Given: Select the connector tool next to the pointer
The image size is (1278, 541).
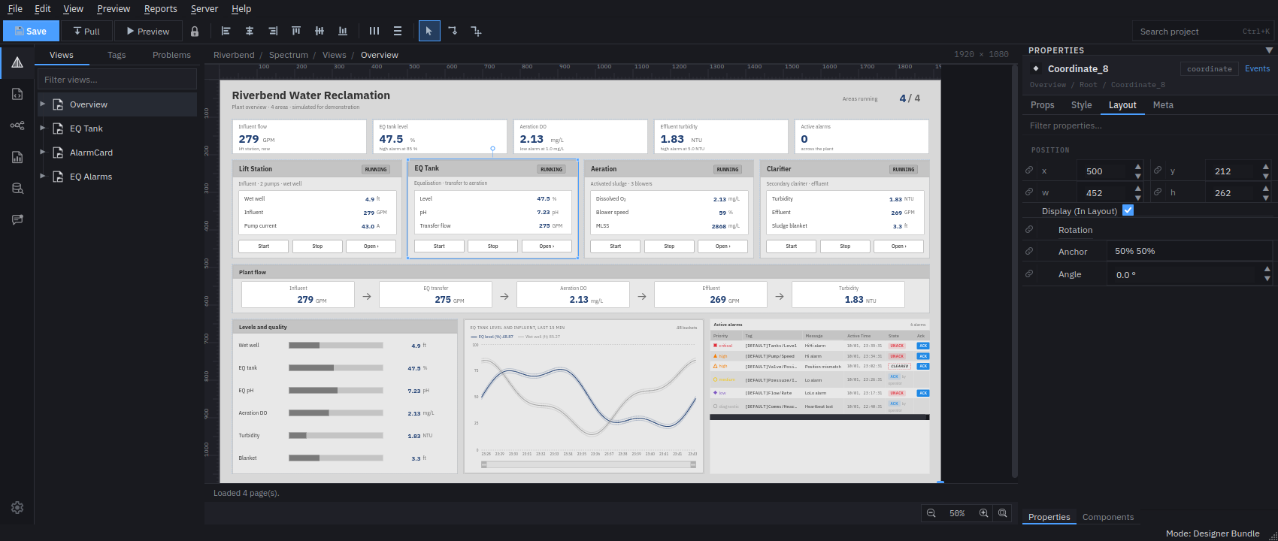Looking at the screenshot, I should [453, 32].
